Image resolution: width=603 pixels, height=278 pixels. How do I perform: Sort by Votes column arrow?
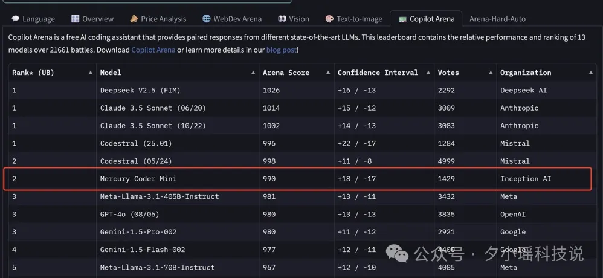(x=490, y=73)
